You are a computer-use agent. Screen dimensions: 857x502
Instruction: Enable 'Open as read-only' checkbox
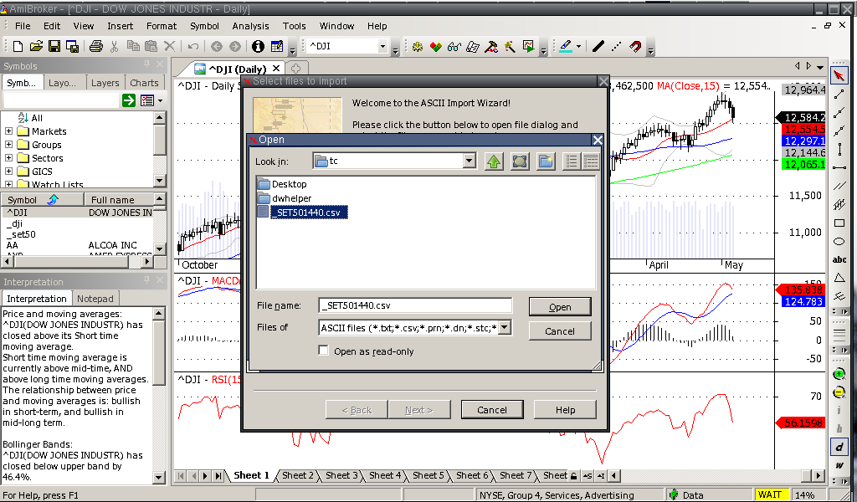pyautogui.click(x=324, y=351)
